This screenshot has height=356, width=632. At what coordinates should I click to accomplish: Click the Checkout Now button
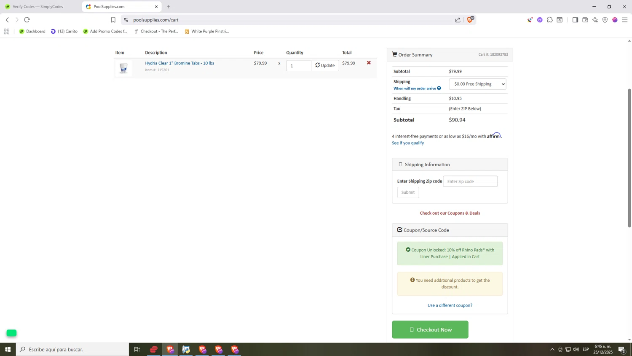coord(430,329)
